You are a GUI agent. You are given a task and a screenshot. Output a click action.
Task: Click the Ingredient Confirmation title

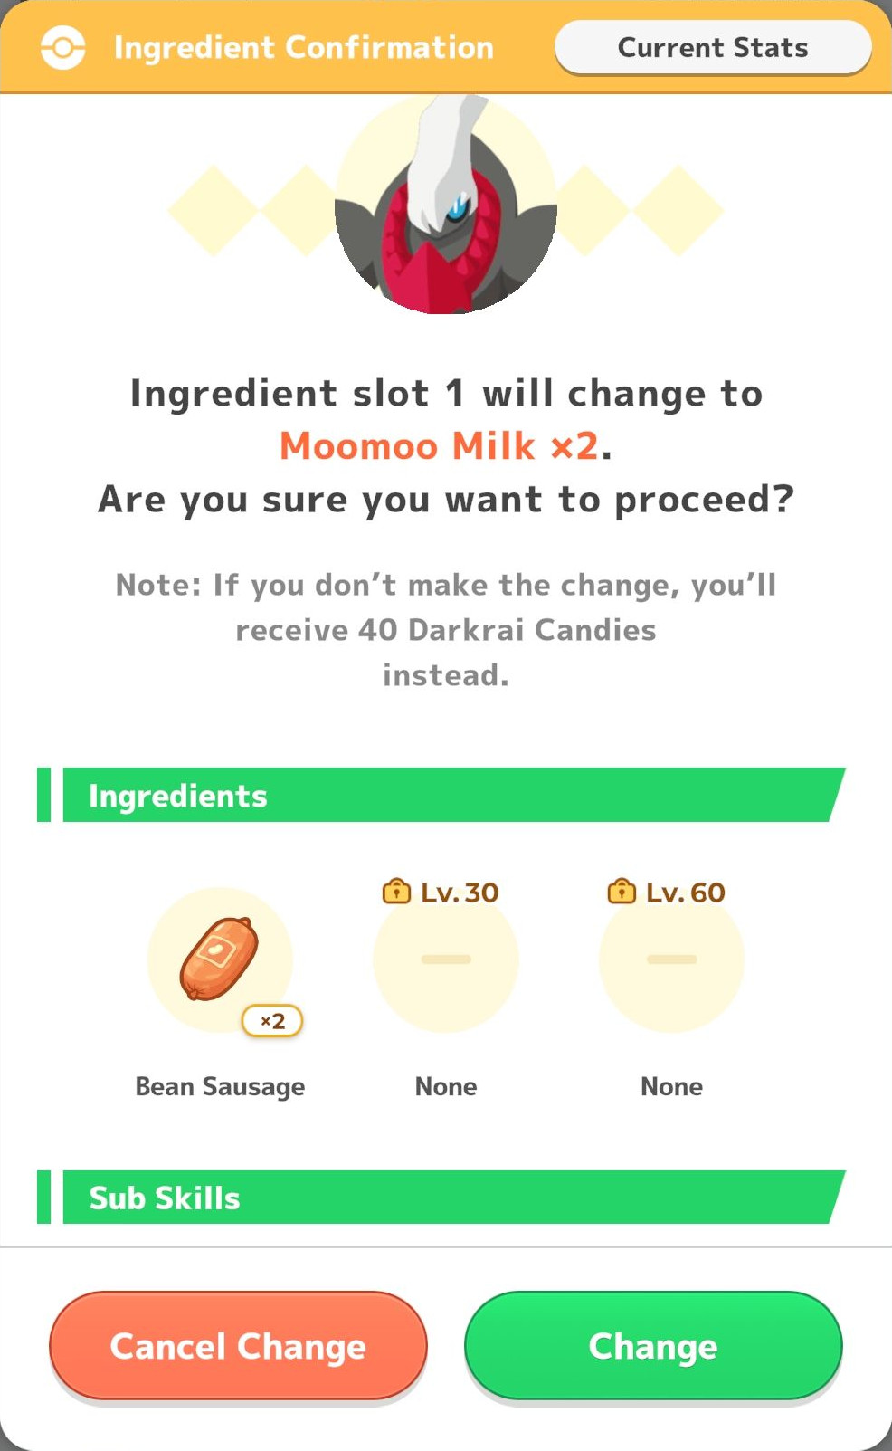pyautogui.click(x=304, y=47)
